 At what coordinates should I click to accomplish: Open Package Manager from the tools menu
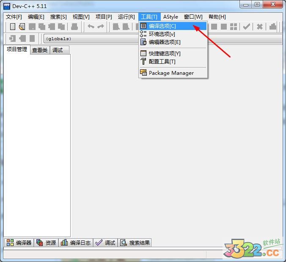click(173, 73)
